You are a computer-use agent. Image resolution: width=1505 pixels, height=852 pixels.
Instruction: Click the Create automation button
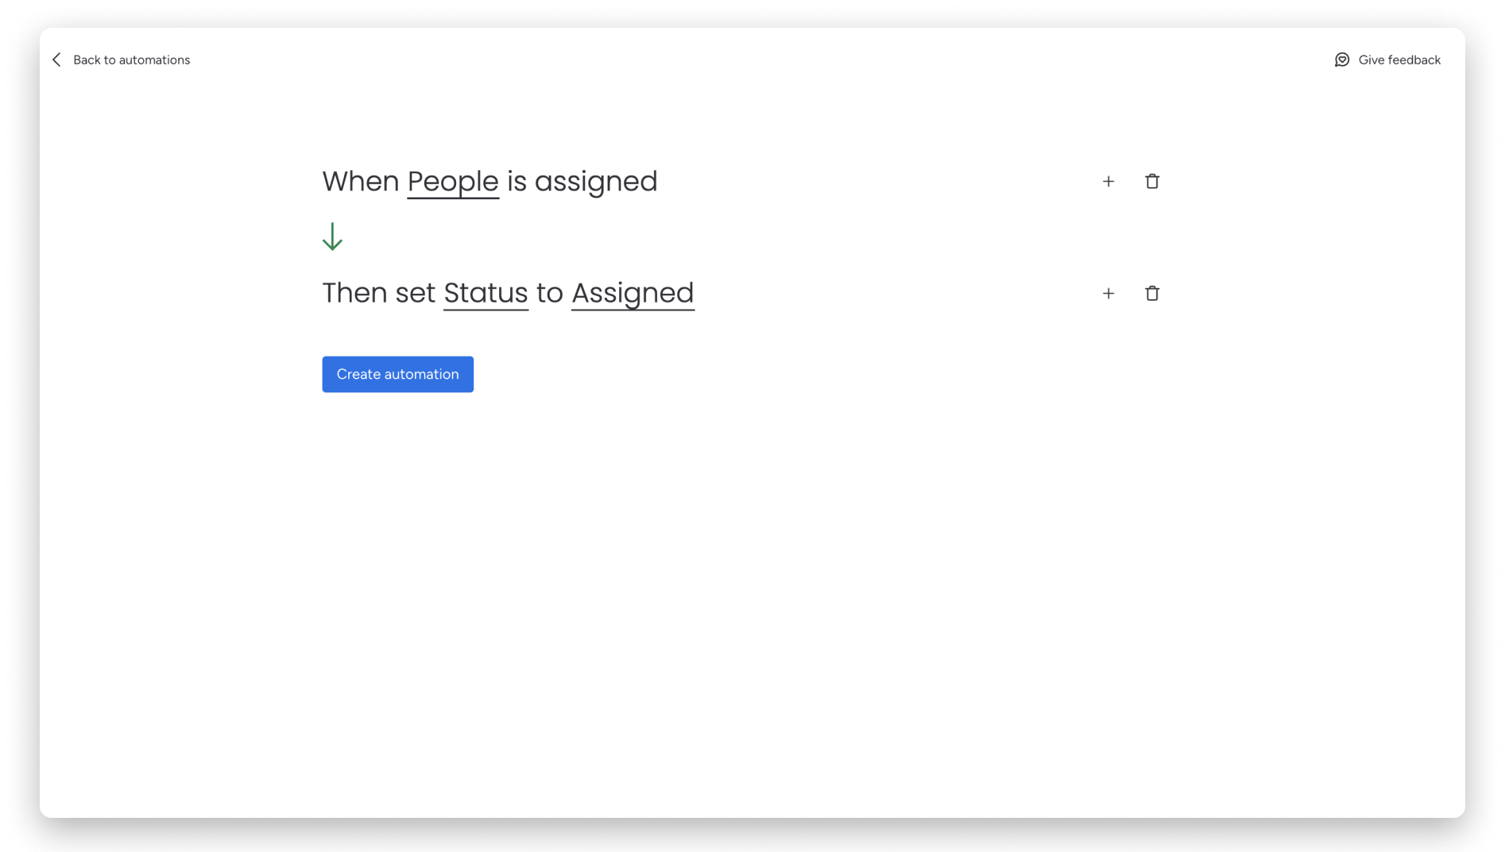pos(397,374)
